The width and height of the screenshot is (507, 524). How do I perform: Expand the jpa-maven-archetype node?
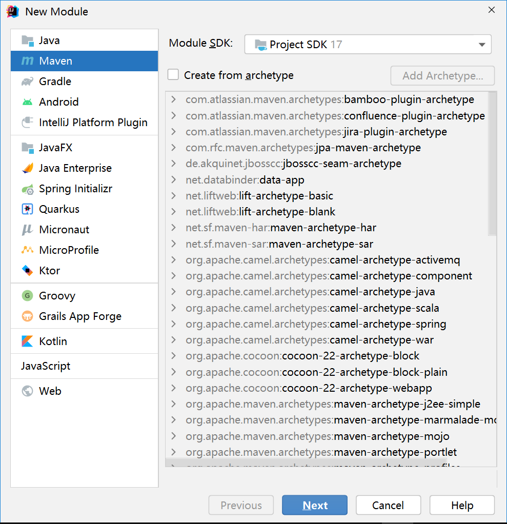(x=173, y=147)
